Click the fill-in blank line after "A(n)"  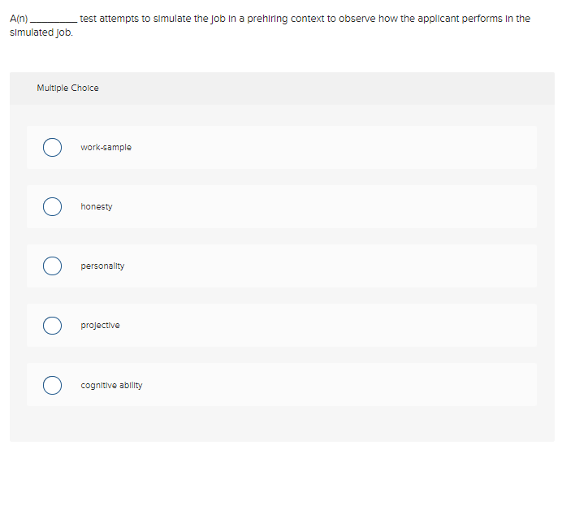pyautogui.click(x=54, y=19)
